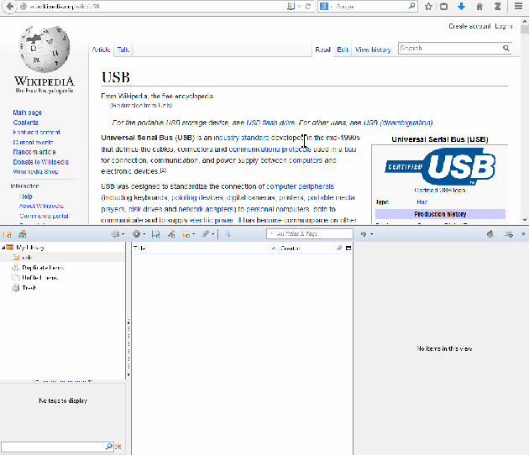Click the page scrollbar down arrow
The width and height of the screenshot is (529, 455).
(x=525, y=220)
